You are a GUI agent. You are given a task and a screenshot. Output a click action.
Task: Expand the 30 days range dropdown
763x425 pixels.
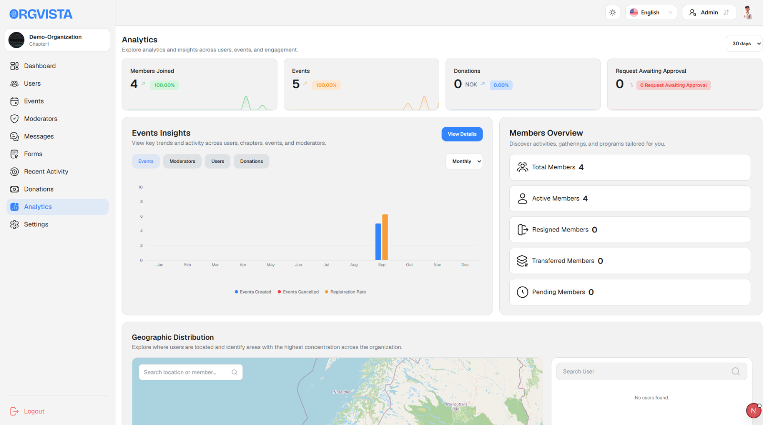pyautogui.click(x=744, y=43)
